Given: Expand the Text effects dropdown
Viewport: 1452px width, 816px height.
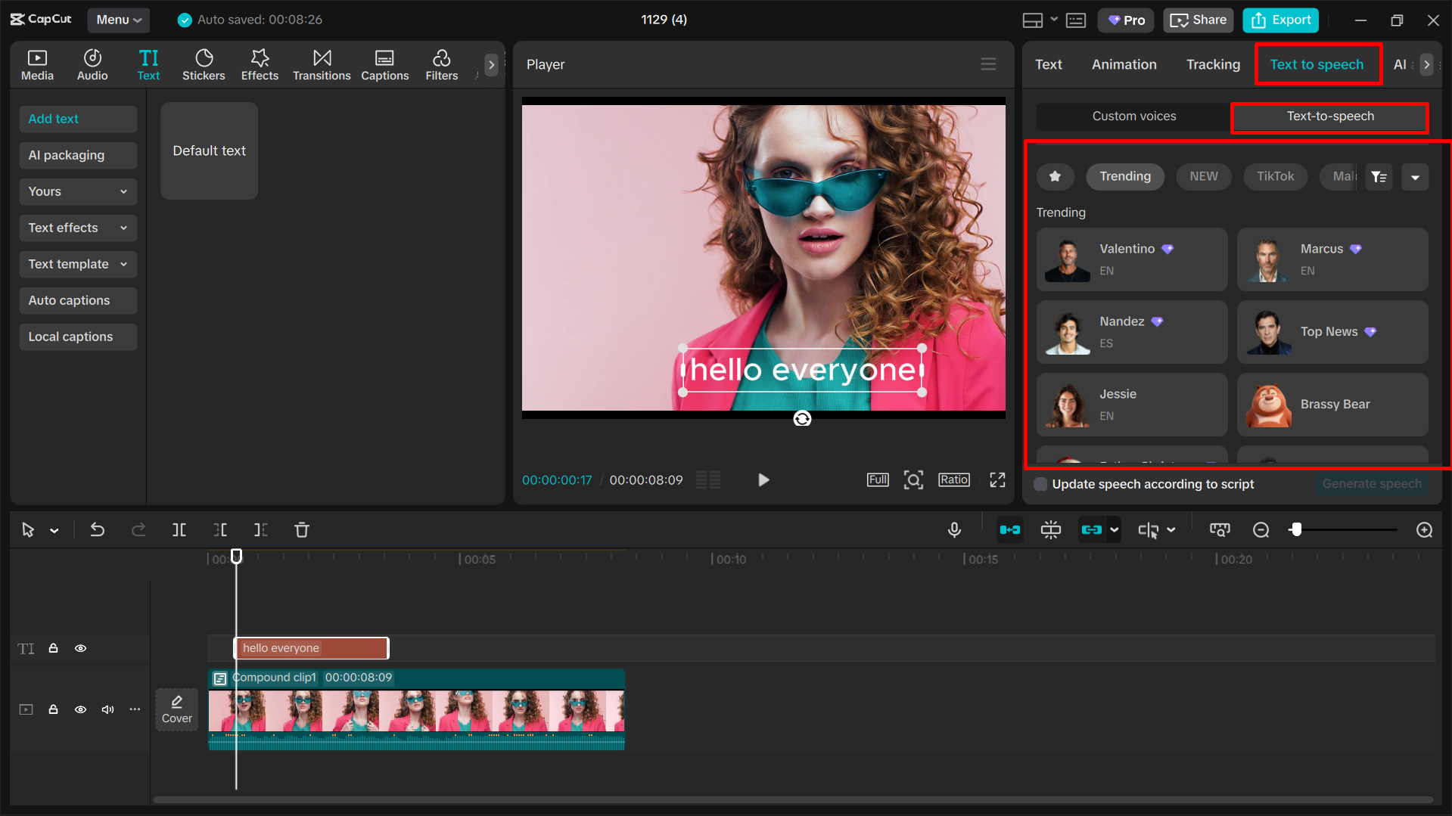Looking at the screenshot, I should tap(77, 228).
